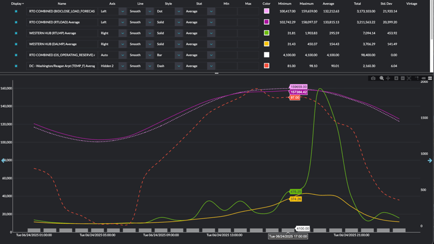
Task: Click Min field for WESTERN HUB RTLMP
Action: (227, 33)
